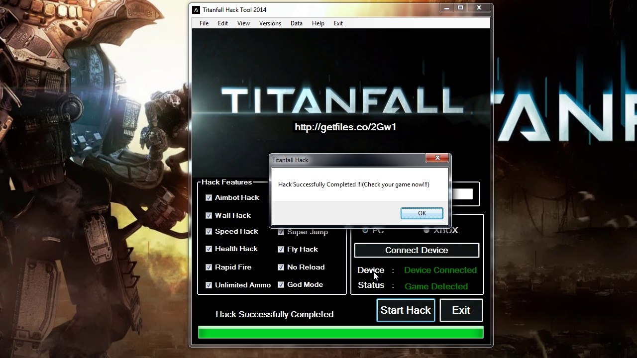Image resolution: width=637 pixels, height=358 pixels.
Task: Select the XBOX radio button
Action: pos(426,230)
